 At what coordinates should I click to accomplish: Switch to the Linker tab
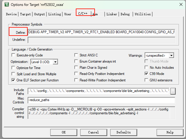tap(112, 14)
